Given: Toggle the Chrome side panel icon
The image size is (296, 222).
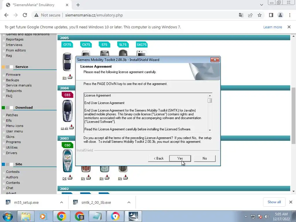Looking at the screenshot, I should point(271,15).
